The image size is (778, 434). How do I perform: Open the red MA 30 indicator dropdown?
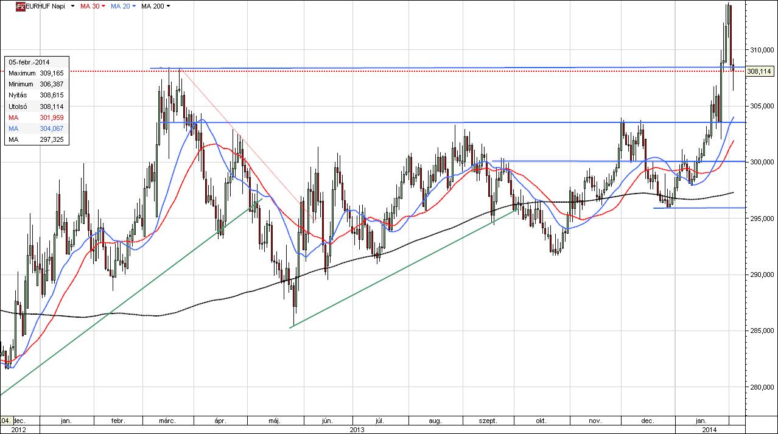click(103, 6)
